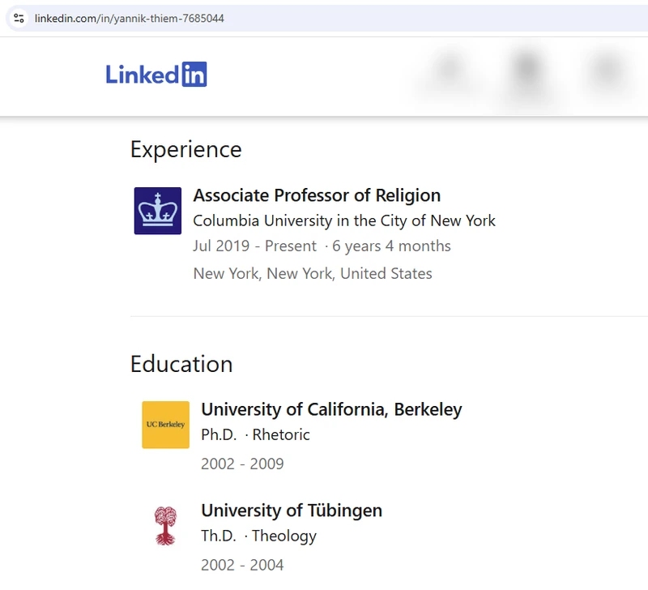Click the New York, New York, United States location
Screen dimensions: 648x590
pos(313,274)
